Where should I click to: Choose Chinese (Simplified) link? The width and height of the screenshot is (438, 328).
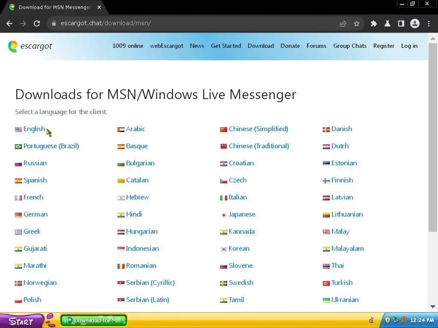click(258, 129)
